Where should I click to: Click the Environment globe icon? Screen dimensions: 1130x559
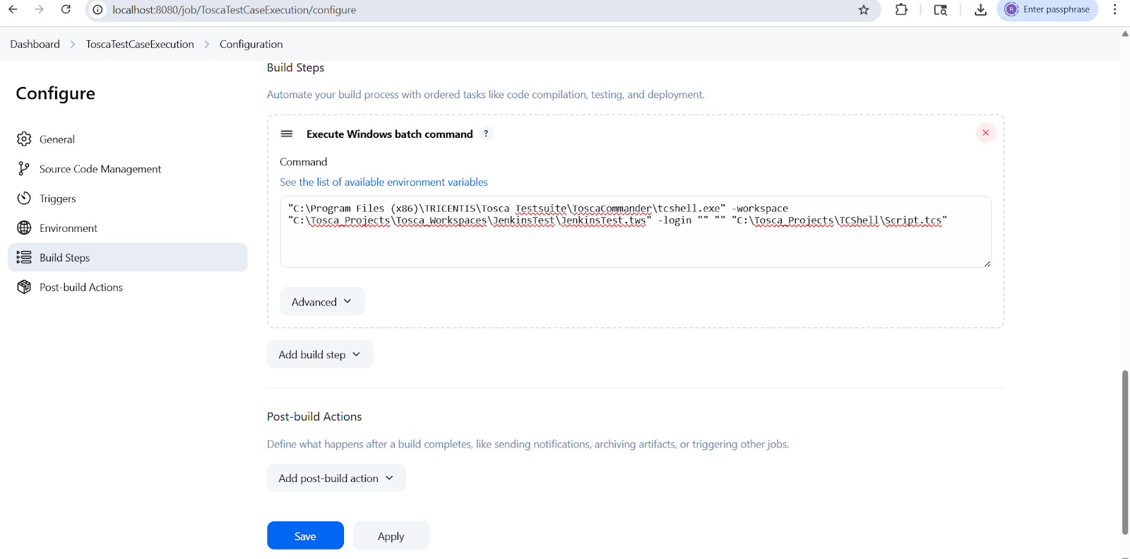[x=24, y=228]
